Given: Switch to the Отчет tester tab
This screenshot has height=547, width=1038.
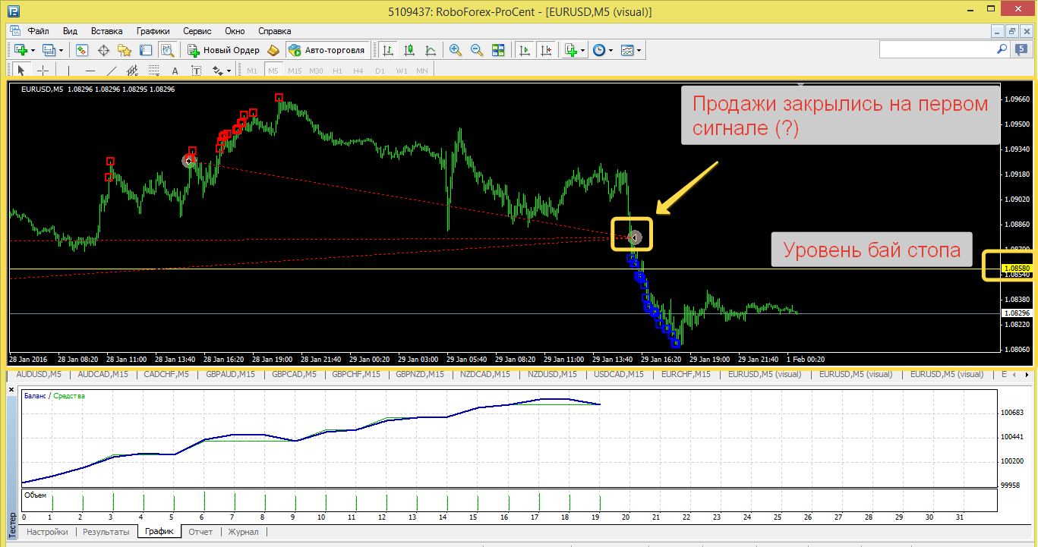Looking at the screenshot, I should pos(200,532).
